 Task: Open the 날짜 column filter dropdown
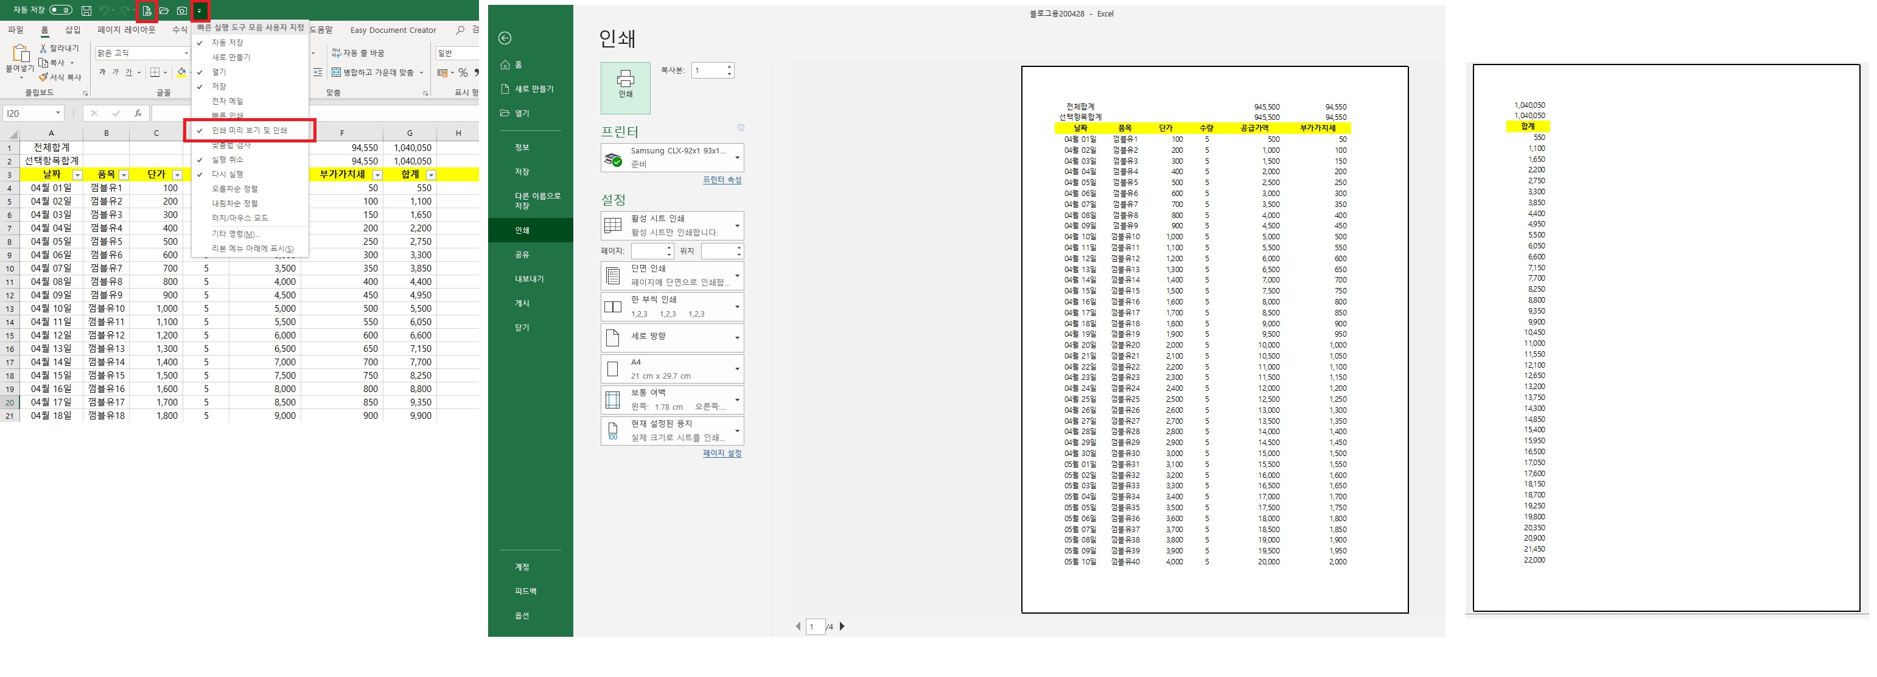77,175
